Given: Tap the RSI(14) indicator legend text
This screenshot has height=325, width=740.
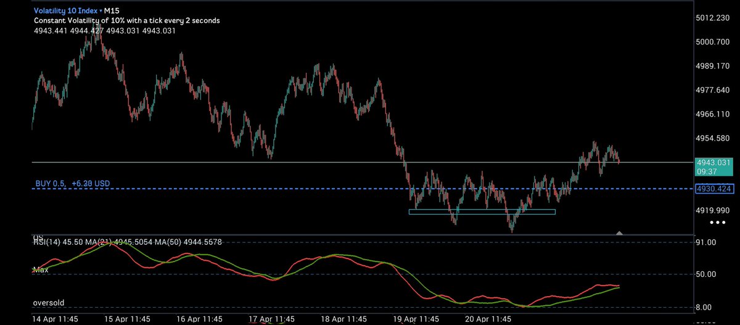Looking at the screenshot, I should pos(126,242).
